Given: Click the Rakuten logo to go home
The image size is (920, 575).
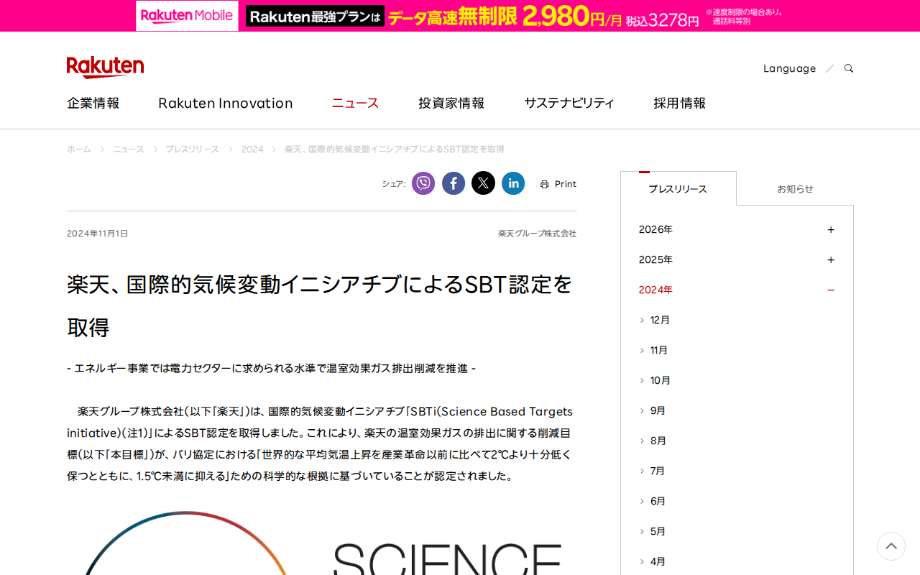Looking at the screenshot, I should point(105,66).
